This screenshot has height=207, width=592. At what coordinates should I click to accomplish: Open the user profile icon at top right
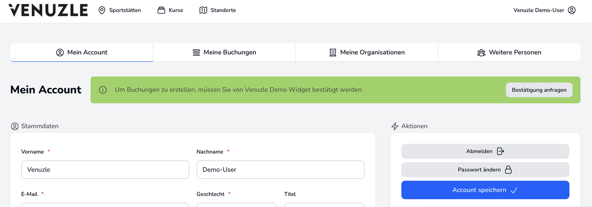[x=572, y=10]
